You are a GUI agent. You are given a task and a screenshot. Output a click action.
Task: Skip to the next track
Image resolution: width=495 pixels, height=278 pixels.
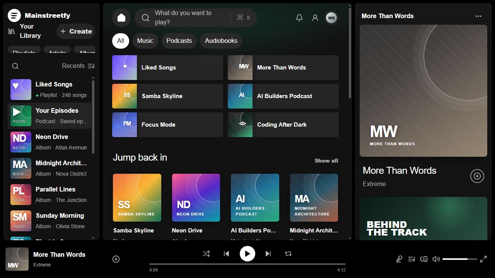point(268,254)
